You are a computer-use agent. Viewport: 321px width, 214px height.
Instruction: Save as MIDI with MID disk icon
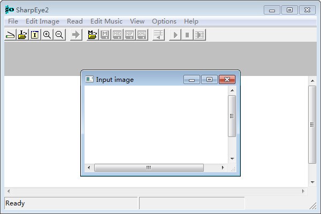click(x=117, y=35)
